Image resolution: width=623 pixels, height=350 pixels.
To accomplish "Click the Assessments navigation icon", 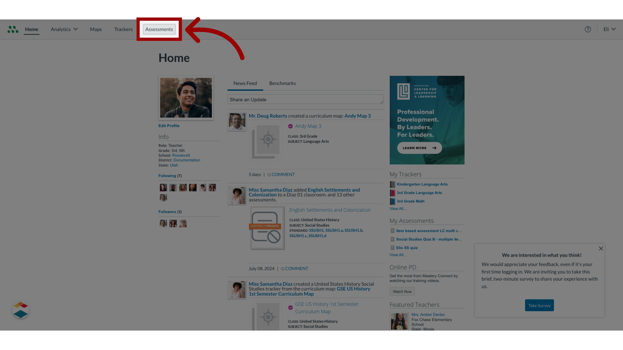I will (159, 29).
